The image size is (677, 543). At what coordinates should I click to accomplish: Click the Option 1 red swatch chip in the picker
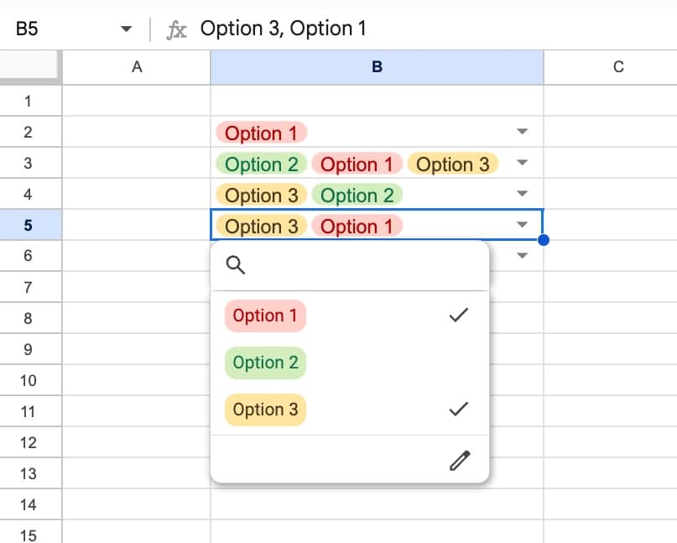pyautogui.click(x=265, y=315)
